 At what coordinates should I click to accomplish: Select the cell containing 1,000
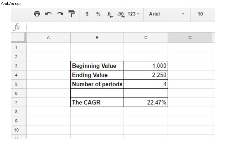point(146,66)
